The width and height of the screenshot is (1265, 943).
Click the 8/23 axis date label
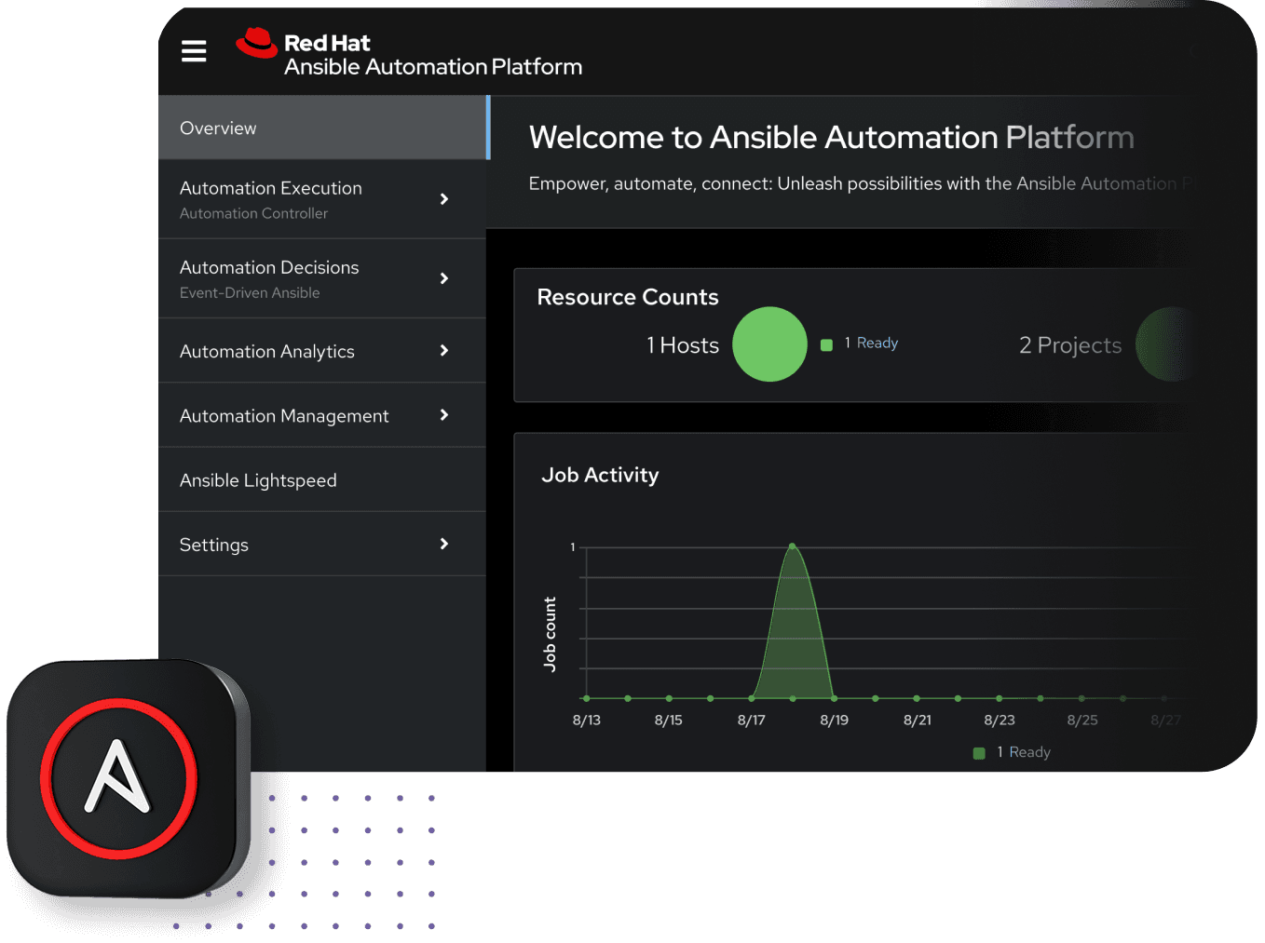tap(1000, 720)
